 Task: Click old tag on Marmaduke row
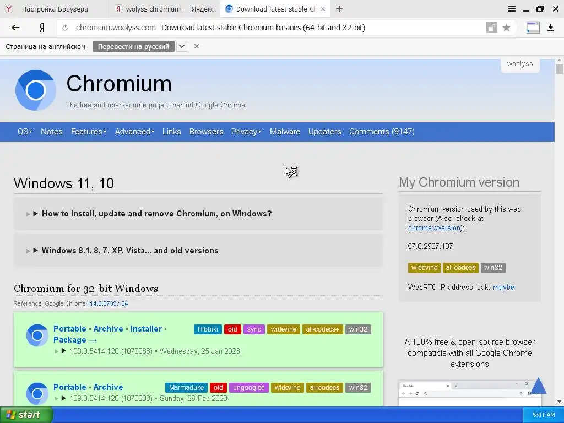[218, 387]
